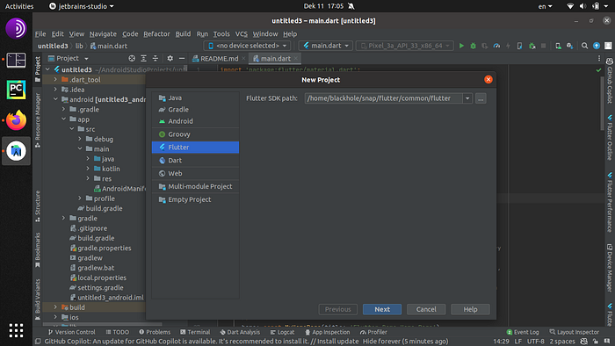Click the Debug bug icon in toolbar
The height and width of the screenshot is (346, 615).
tap(473, 46)
